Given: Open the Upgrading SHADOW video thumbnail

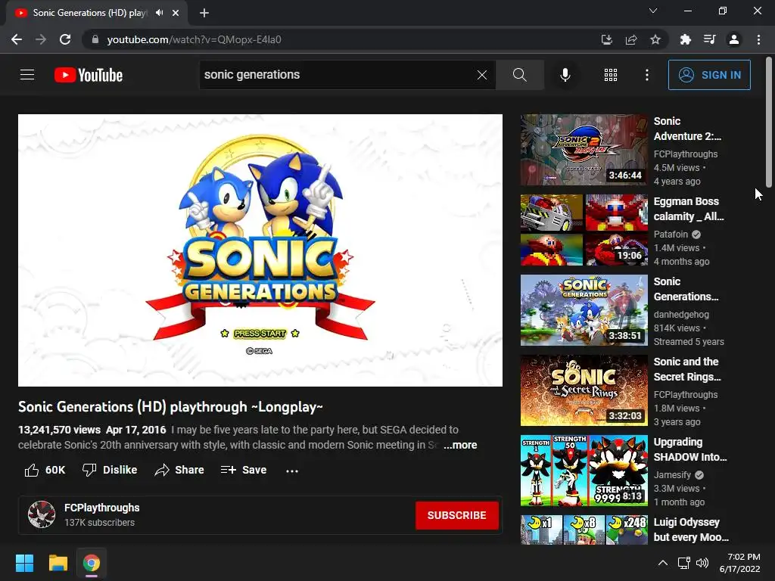Looking at the screenshot, I should (x=584, y=471).
